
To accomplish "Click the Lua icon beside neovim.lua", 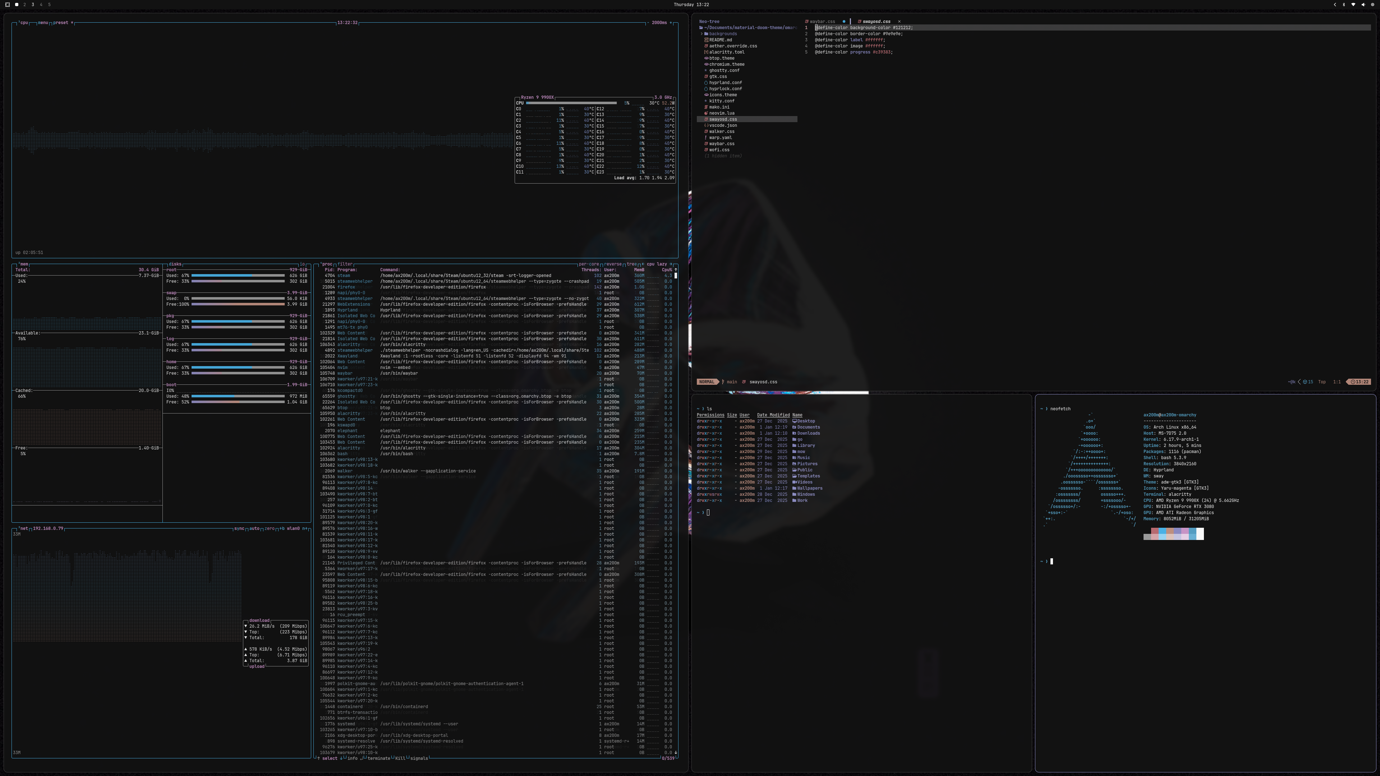I will click(706, 113).
